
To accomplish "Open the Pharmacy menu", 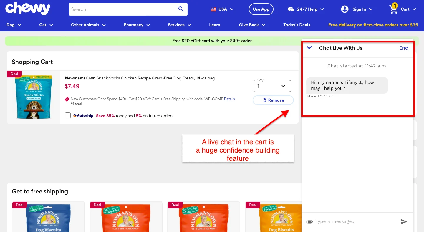I will pyautogui.click(x=137, y=25).
